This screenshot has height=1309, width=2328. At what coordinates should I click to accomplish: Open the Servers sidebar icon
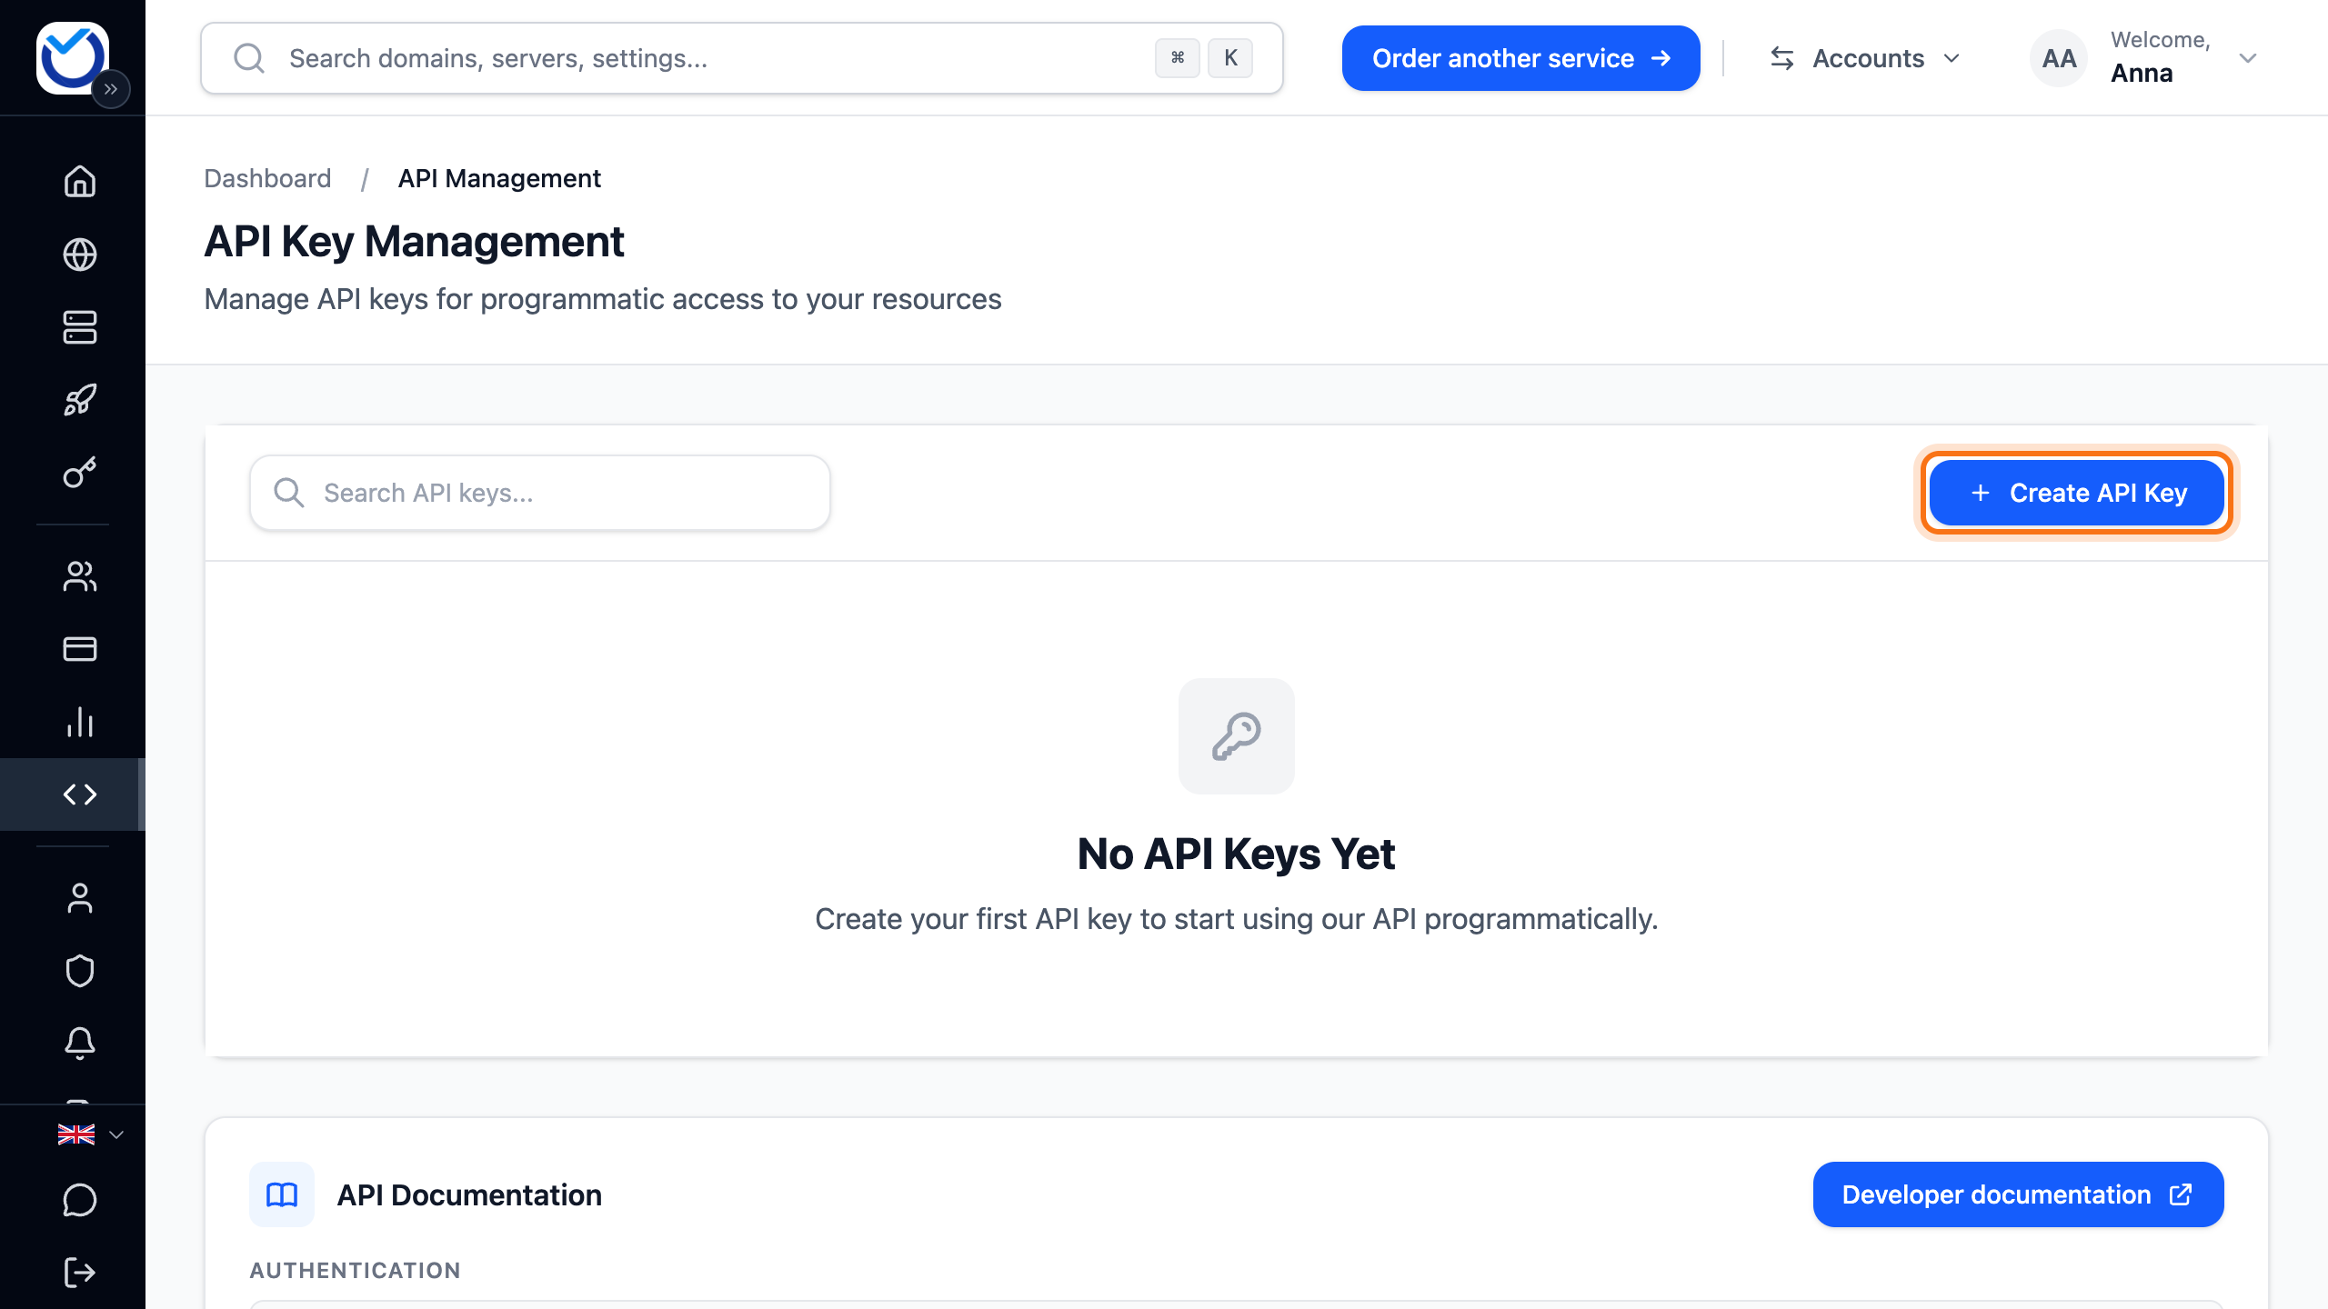[80, 327]
